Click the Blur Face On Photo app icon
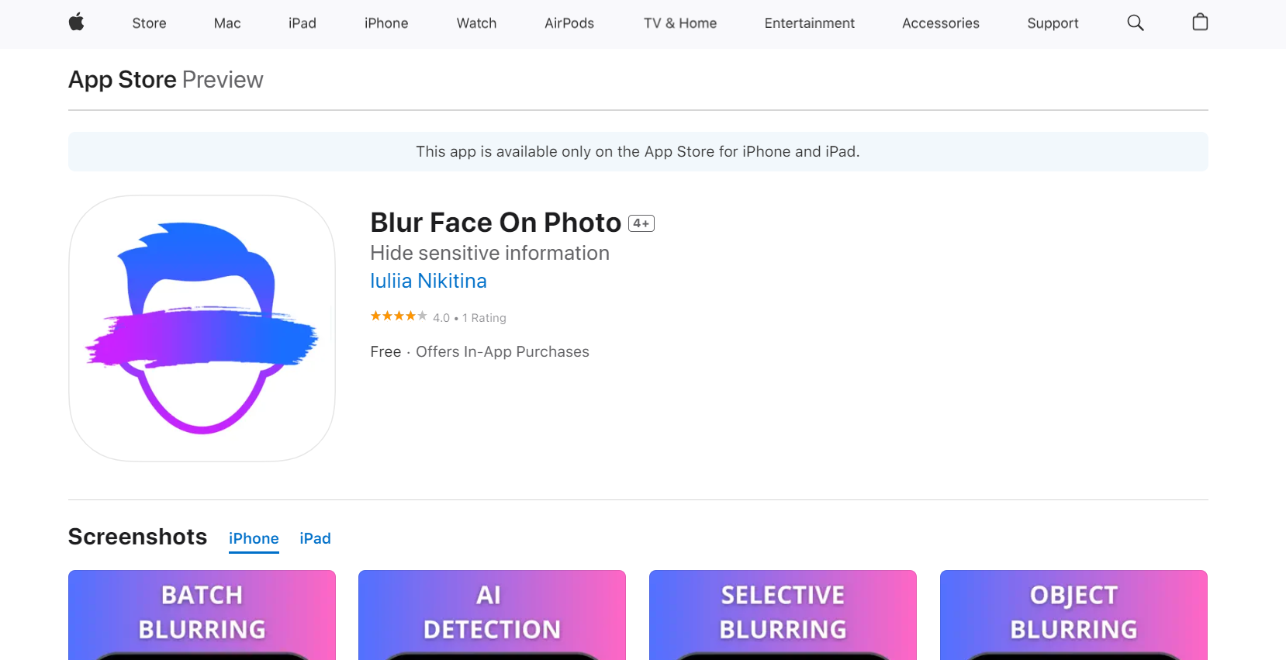This screenshot has width=1286, height=660. click(202, 327)
